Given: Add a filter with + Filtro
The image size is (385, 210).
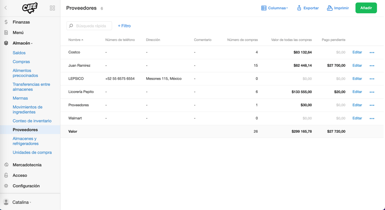Looking at the screenshot, I should coord(124,26).
